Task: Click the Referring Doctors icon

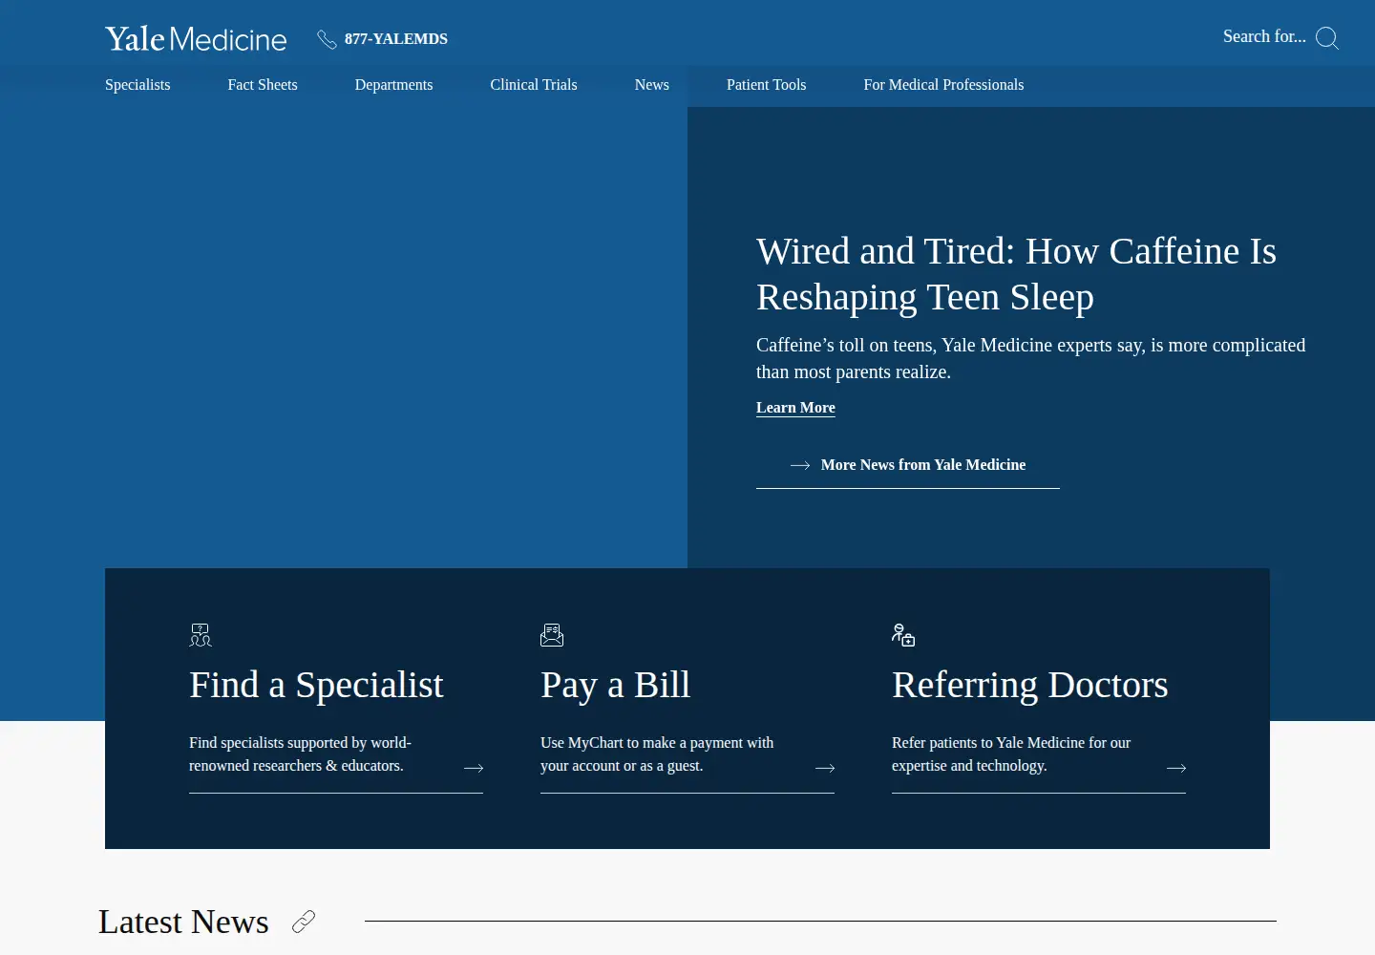Action: pyautogui.click(x=903, y=635)
